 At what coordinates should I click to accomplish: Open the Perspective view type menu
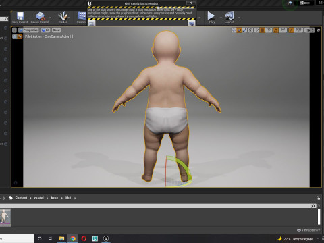coord(28,30)
